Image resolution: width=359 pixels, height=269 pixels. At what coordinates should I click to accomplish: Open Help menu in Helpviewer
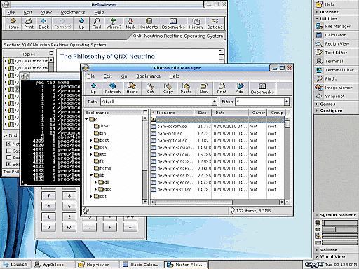click(x=99, y=12)
